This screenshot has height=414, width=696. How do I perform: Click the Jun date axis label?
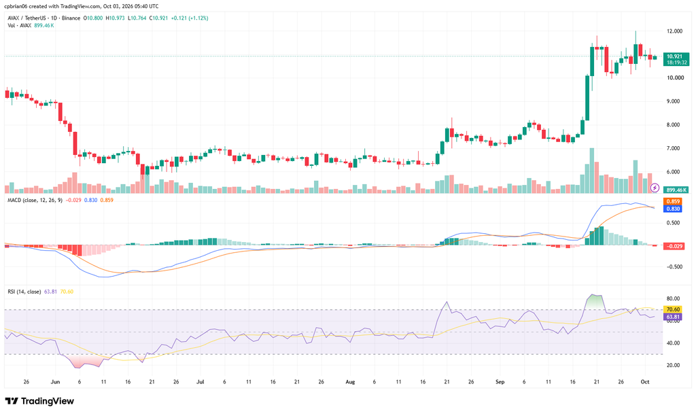click(56, 381)
